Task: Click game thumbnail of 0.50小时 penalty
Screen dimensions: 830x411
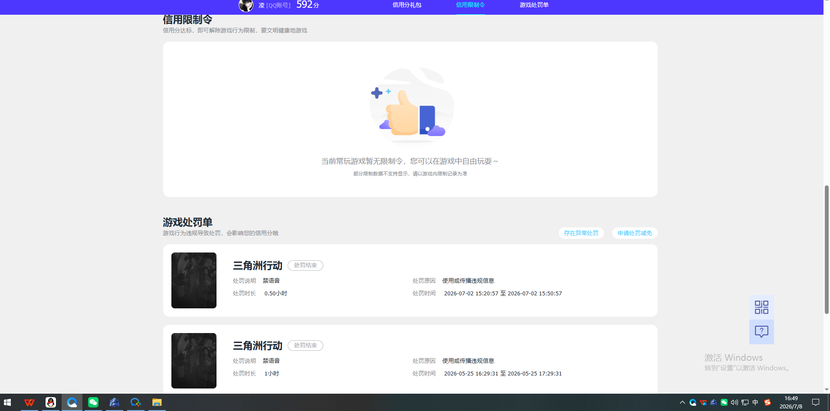Action: pos(194,280)
